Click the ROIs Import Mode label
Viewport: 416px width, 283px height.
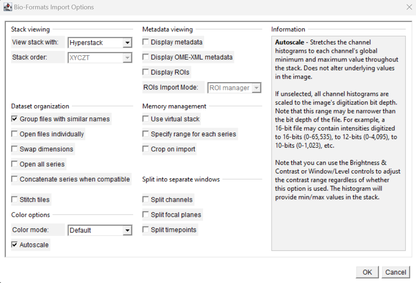(171, 87)
